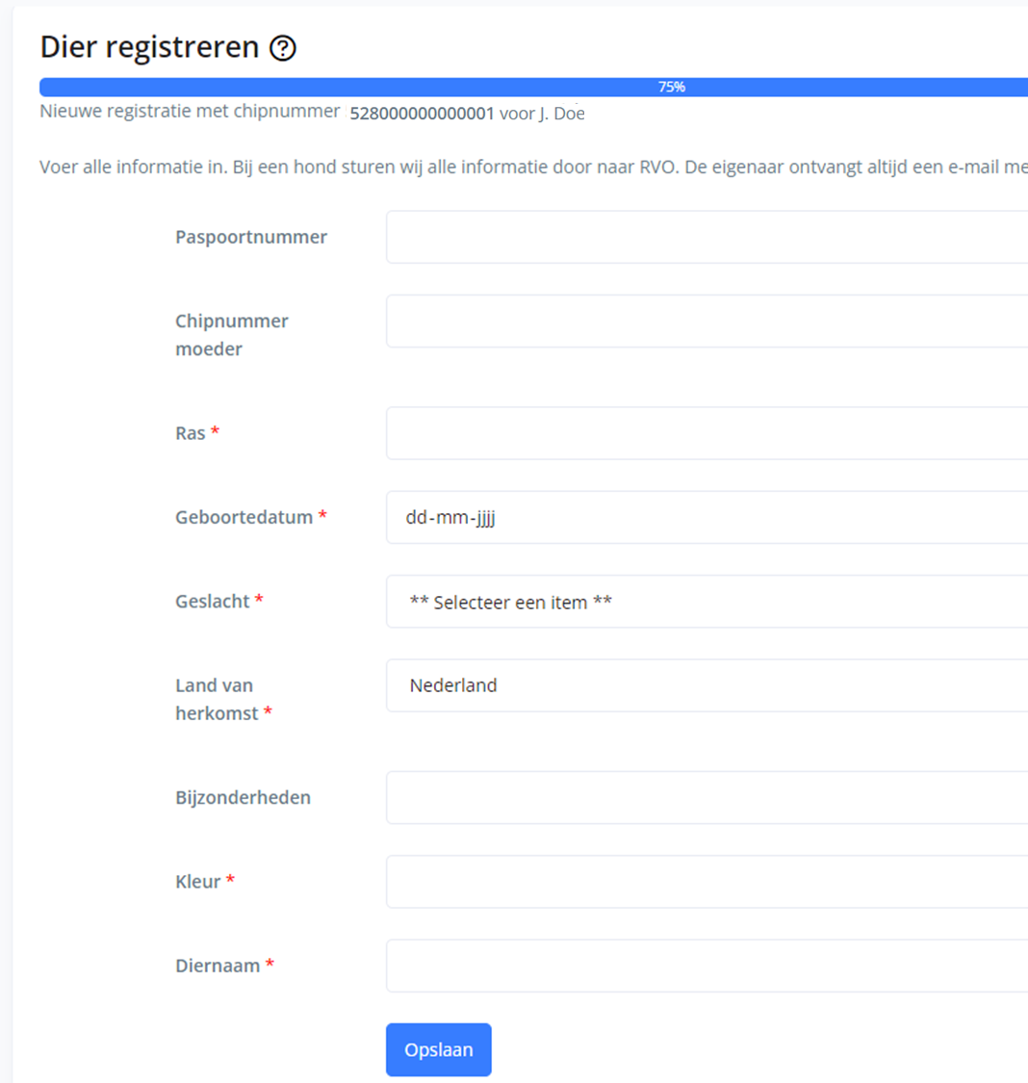The height and width of the screenshot is (1083, 1028).
Task: Click the Paspoortnummer label
Action: coord(251,237)
